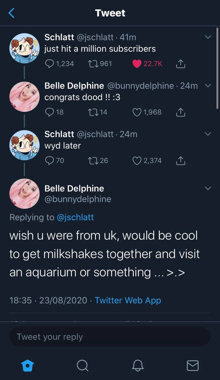Viewport: 220px width, 380px height.
Task: Open the Notifications bell tab
Action: 138,366
